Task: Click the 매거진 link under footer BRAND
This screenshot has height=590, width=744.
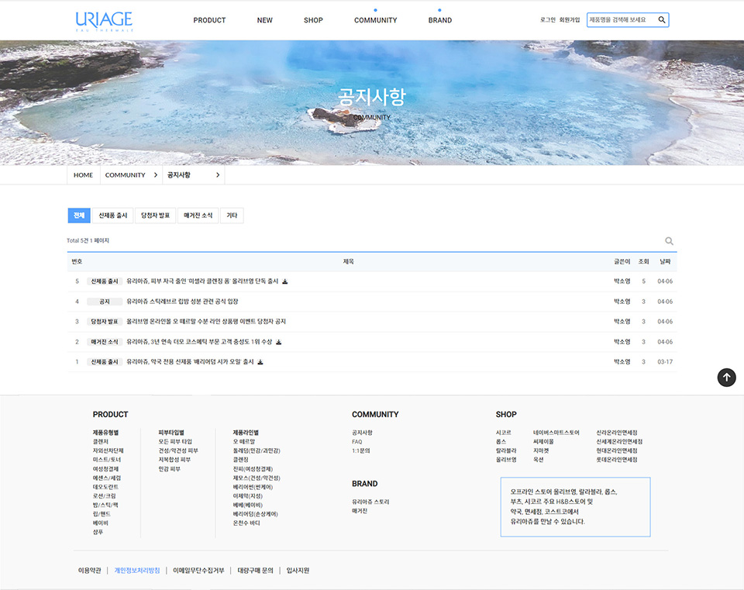Action: pos(360,511)
